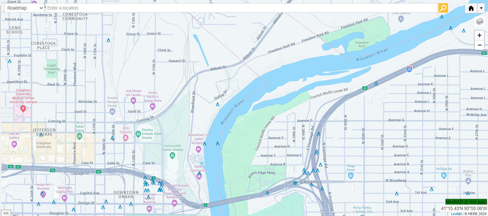
Task: Select the Omaha Design Center marker
Action: point(112,111)
